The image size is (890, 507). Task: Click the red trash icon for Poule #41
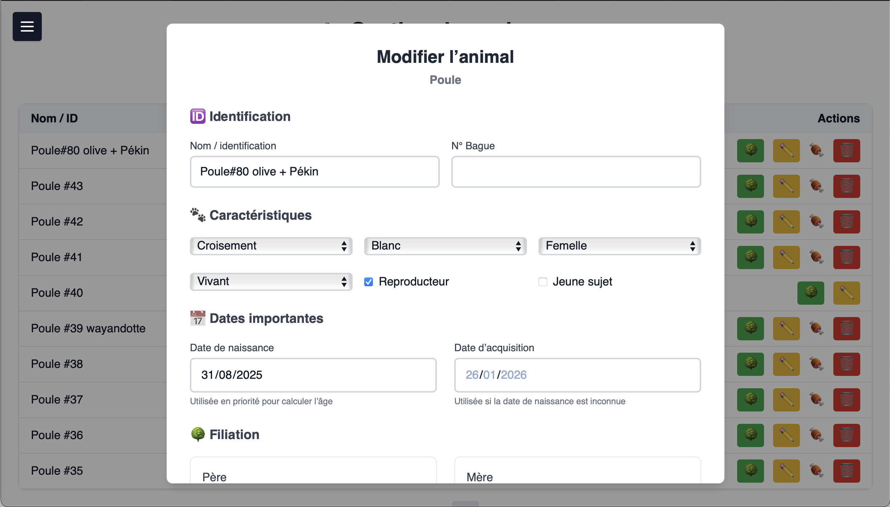point(846,257)
